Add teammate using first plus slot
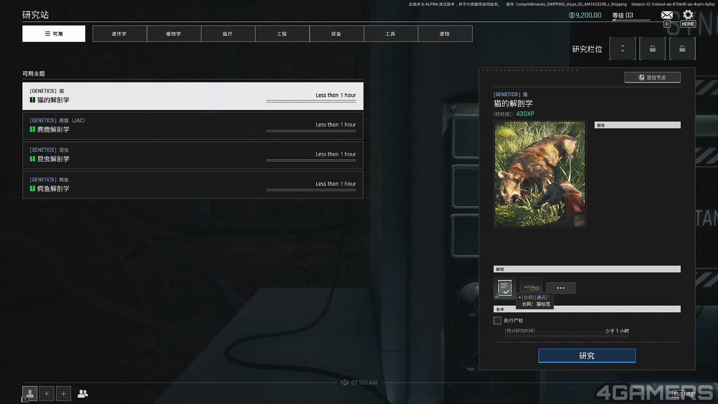 [47, 394]
